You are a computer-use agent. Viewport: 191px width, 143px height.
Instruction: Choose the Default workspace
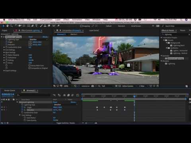pos(109,26)
